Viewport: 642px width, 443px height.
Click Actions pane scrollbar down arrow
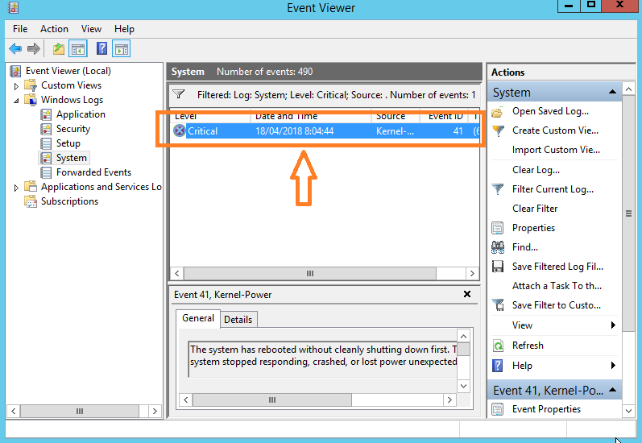(628, 411)
